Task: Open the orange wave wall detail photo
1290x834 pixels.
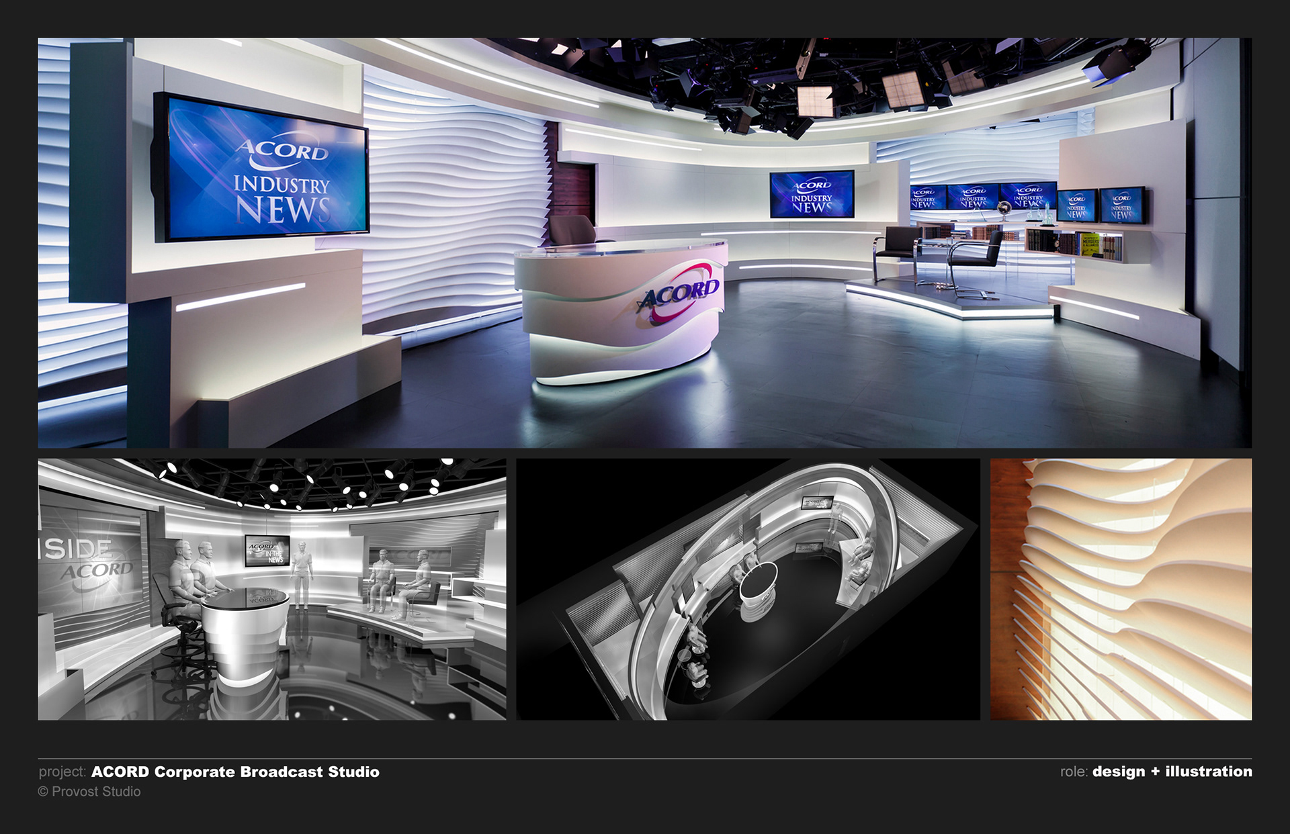Action: click(1121, 589)
